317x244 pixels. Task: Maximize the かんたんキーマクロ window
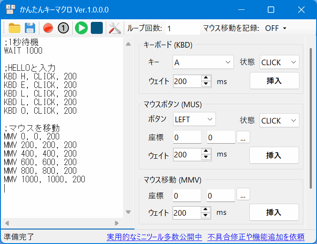click(x=271, y=9)
